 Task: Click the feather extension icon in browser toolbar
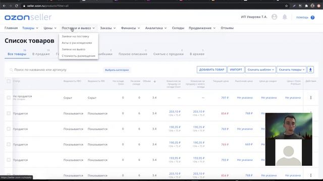tap(294, 6)
